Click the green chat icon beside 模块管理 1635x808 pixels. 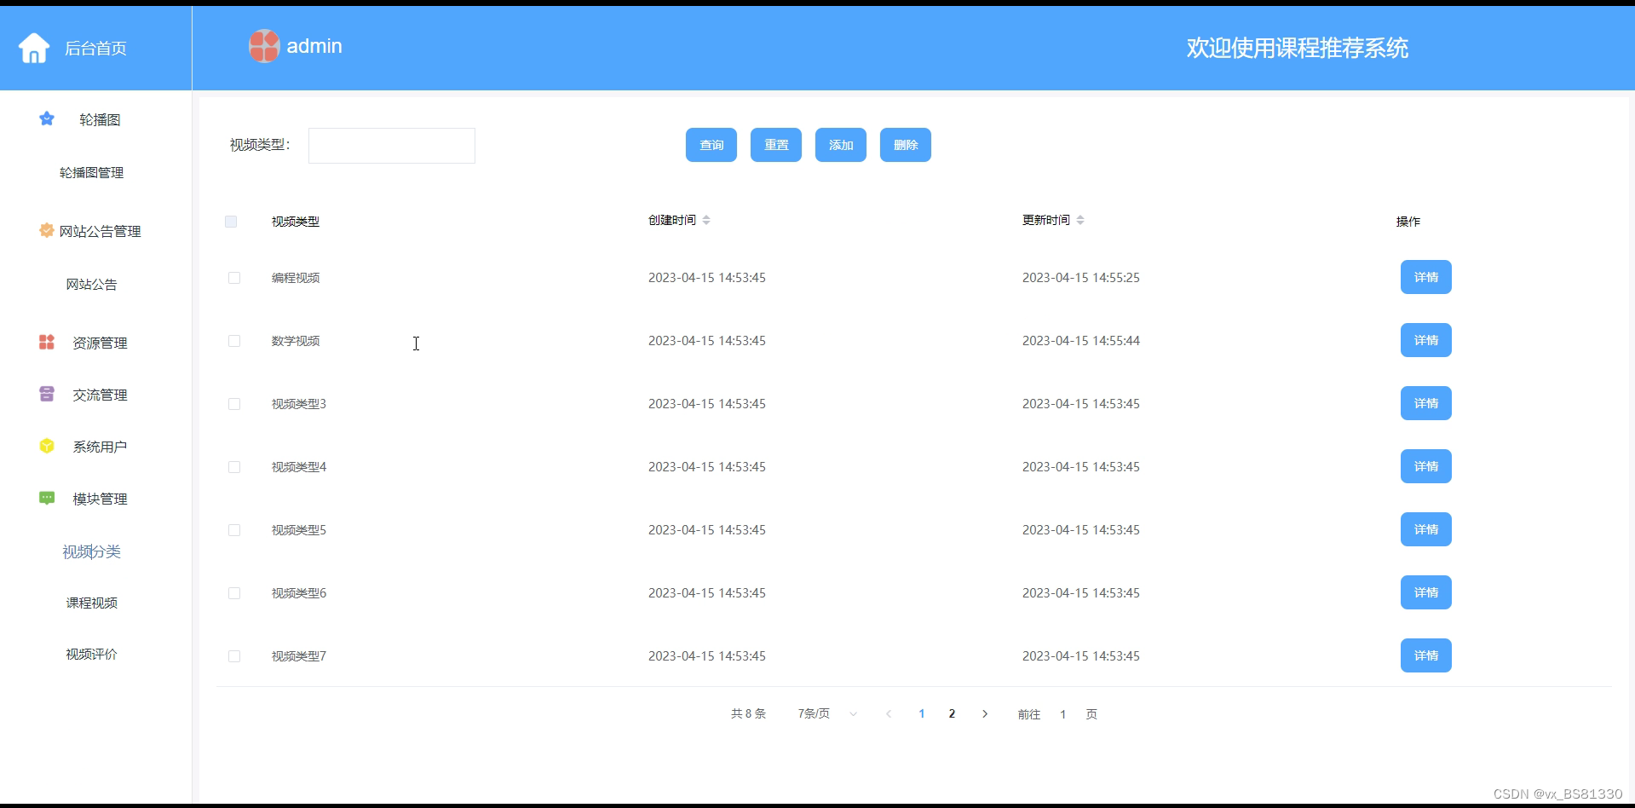tap(47, 498)
